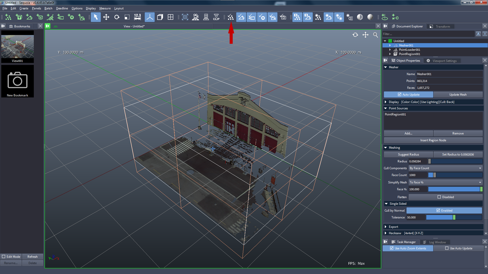Viewport: 488px width, 274px height.
Task: Click Update Mesh button
Action: [x=458, y=94]
